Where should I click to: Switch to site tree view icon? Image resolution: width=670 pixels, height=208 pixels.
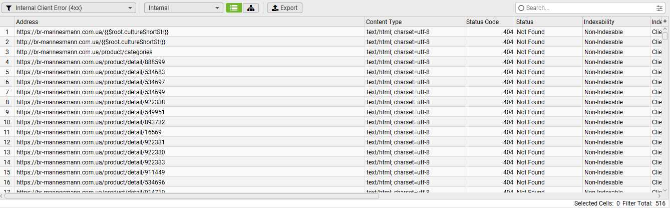(x=251, y=8)
